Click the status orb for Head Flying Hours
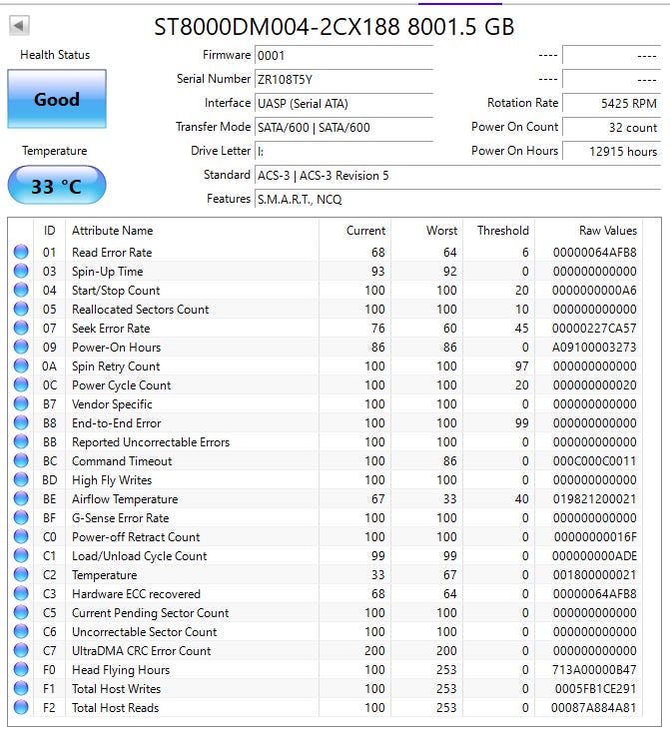Screen dimensions: 670x735 [x=21, y=670]
